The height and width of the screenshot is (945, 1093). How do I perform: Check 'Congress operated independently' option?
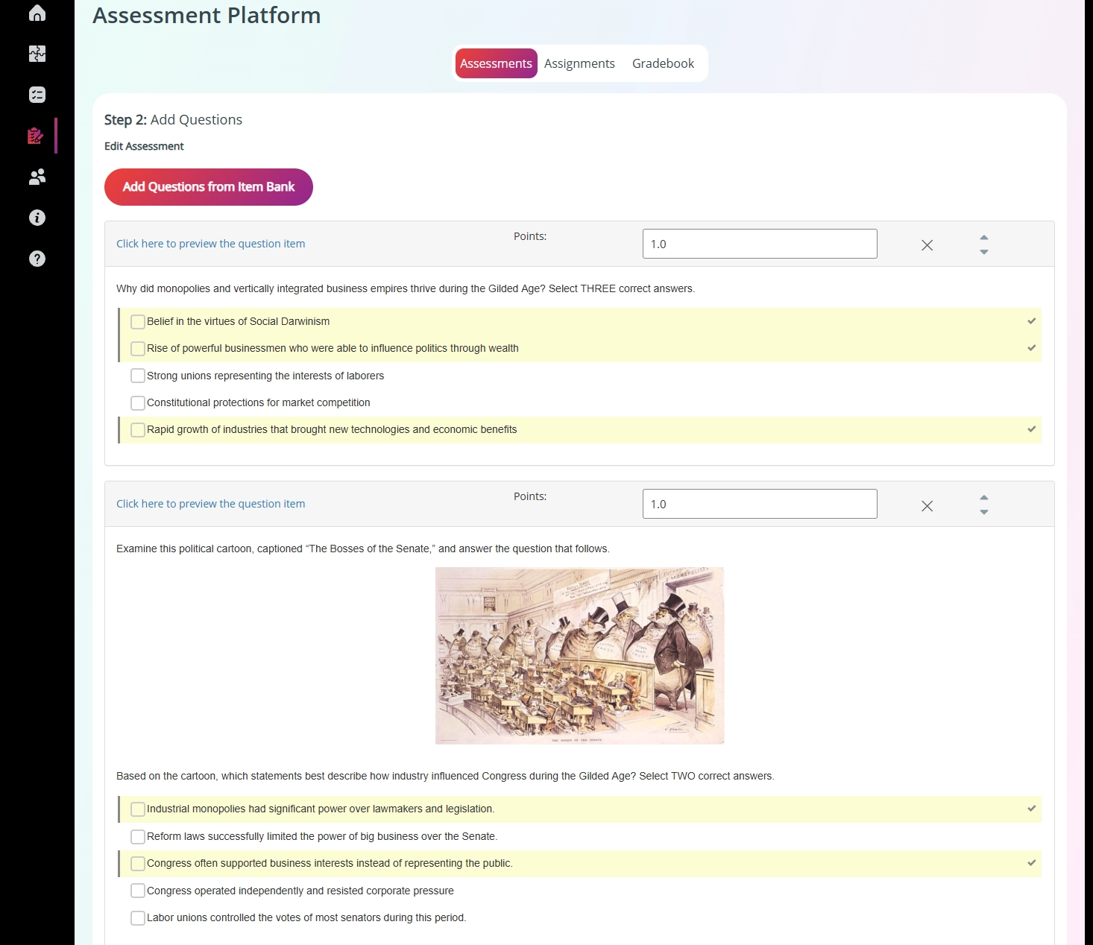pos(138,891)
